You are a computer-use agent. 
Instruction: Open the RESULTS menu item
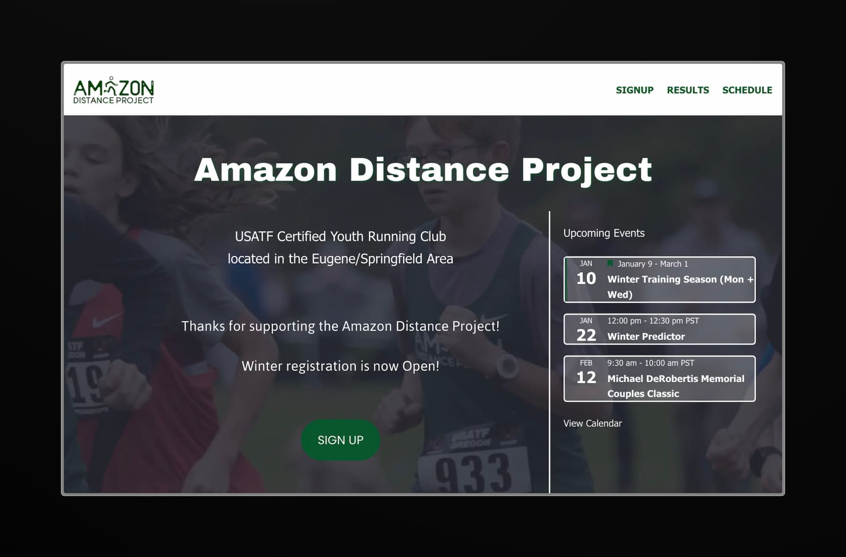(x=688, y=90)
